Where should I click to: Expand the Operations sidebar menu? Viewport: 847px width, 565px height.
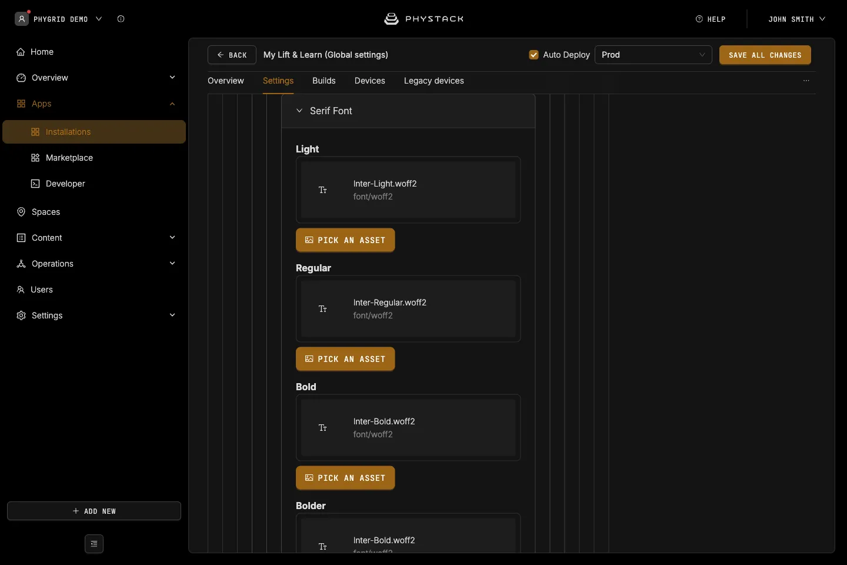point(172,264)
